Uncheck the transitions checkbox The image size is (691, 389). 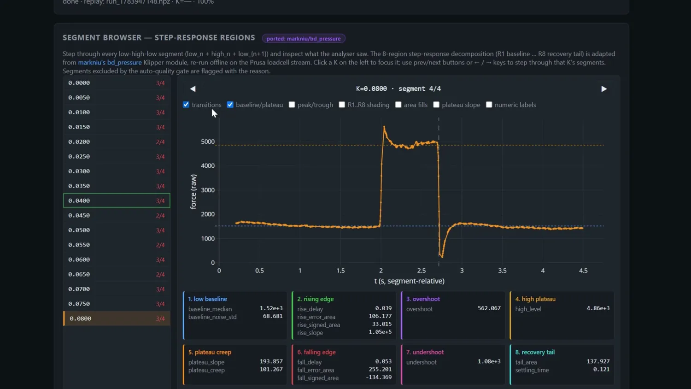coord(186,105)
